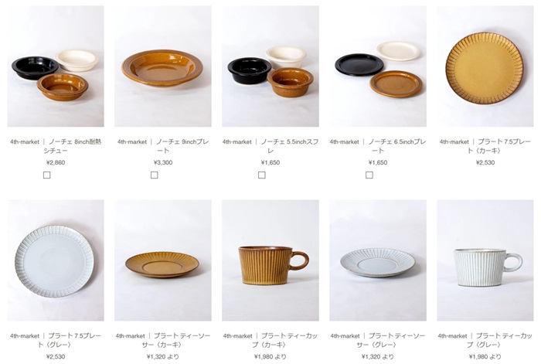
Task: Tick checkbox under ノーチェ 6.5inchプレート
Action: point(369,175)
